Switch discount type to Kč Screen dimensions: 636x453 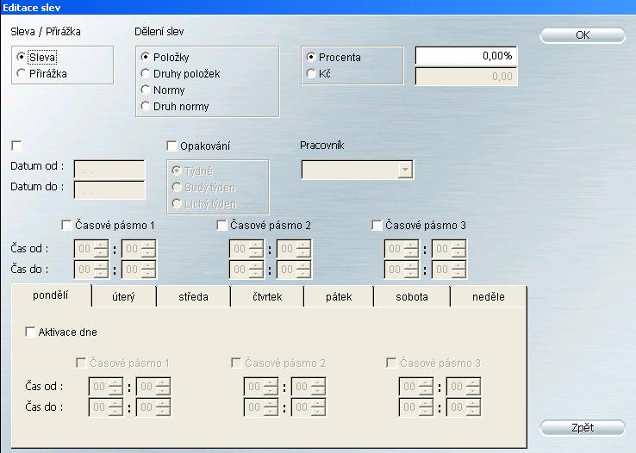coord(311,74)
